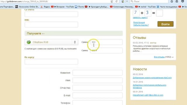The image size is (187, 105).
Task: Open nashel - YouTube bookmark
Action: click(x=146, y=7)
